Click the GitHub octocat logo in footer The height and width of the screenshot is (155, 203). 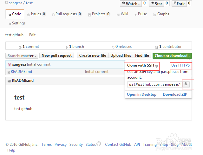pyautogui.click(x=99, y=144)
